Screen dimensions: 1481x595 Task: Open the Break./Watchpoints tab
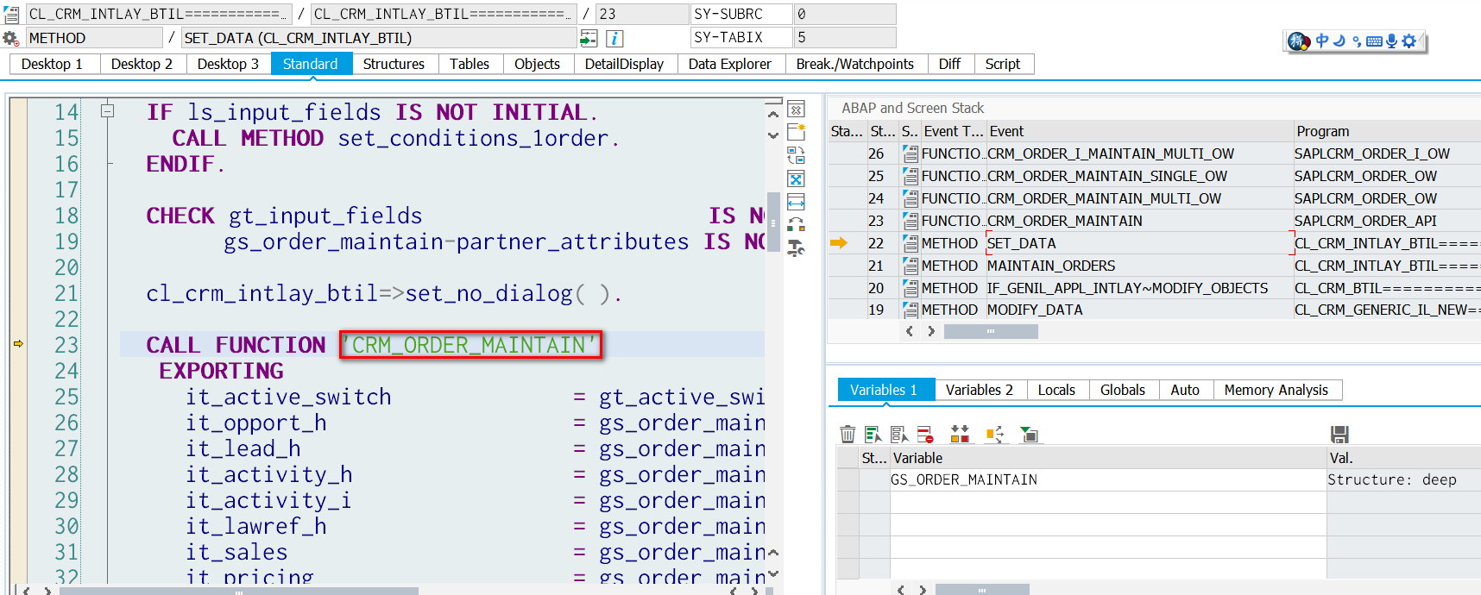pyautogui.click(x=854, y=64)
